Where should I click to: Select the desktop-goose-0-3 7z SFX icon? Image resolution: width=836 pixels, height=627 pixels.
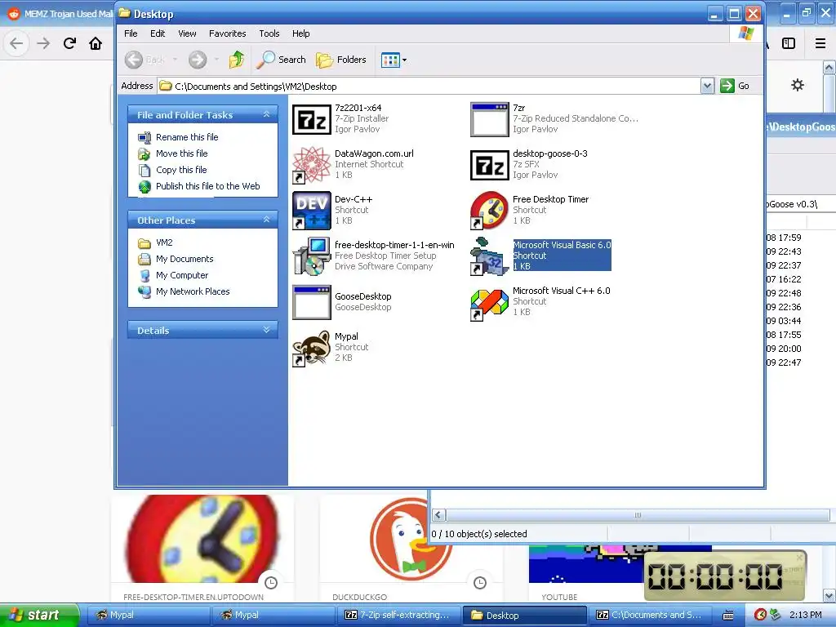point(490,165)
